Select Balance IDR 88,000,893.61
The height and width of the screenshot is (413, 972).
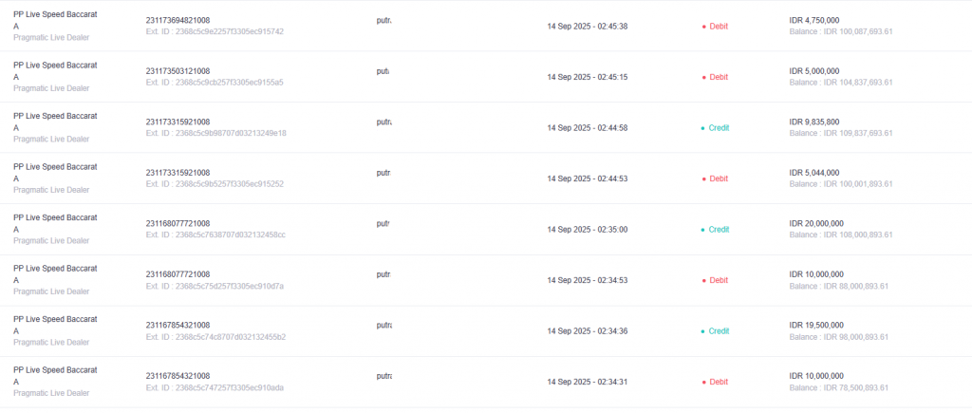(839, 287)
